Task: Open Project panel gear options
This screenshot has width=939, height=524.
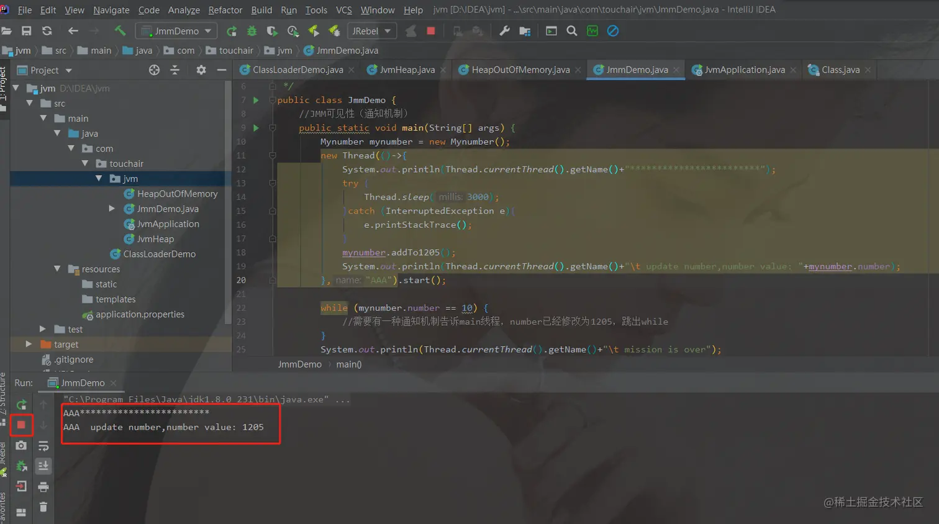Action: coord(201,70)
